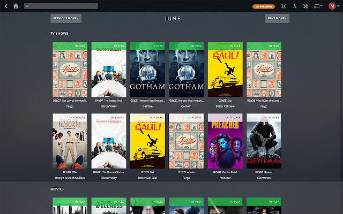Select episode title '03x21 Heroes Rise: Destiny...'
The width and height of the screenshot is (343, 214).
point(148,101)
